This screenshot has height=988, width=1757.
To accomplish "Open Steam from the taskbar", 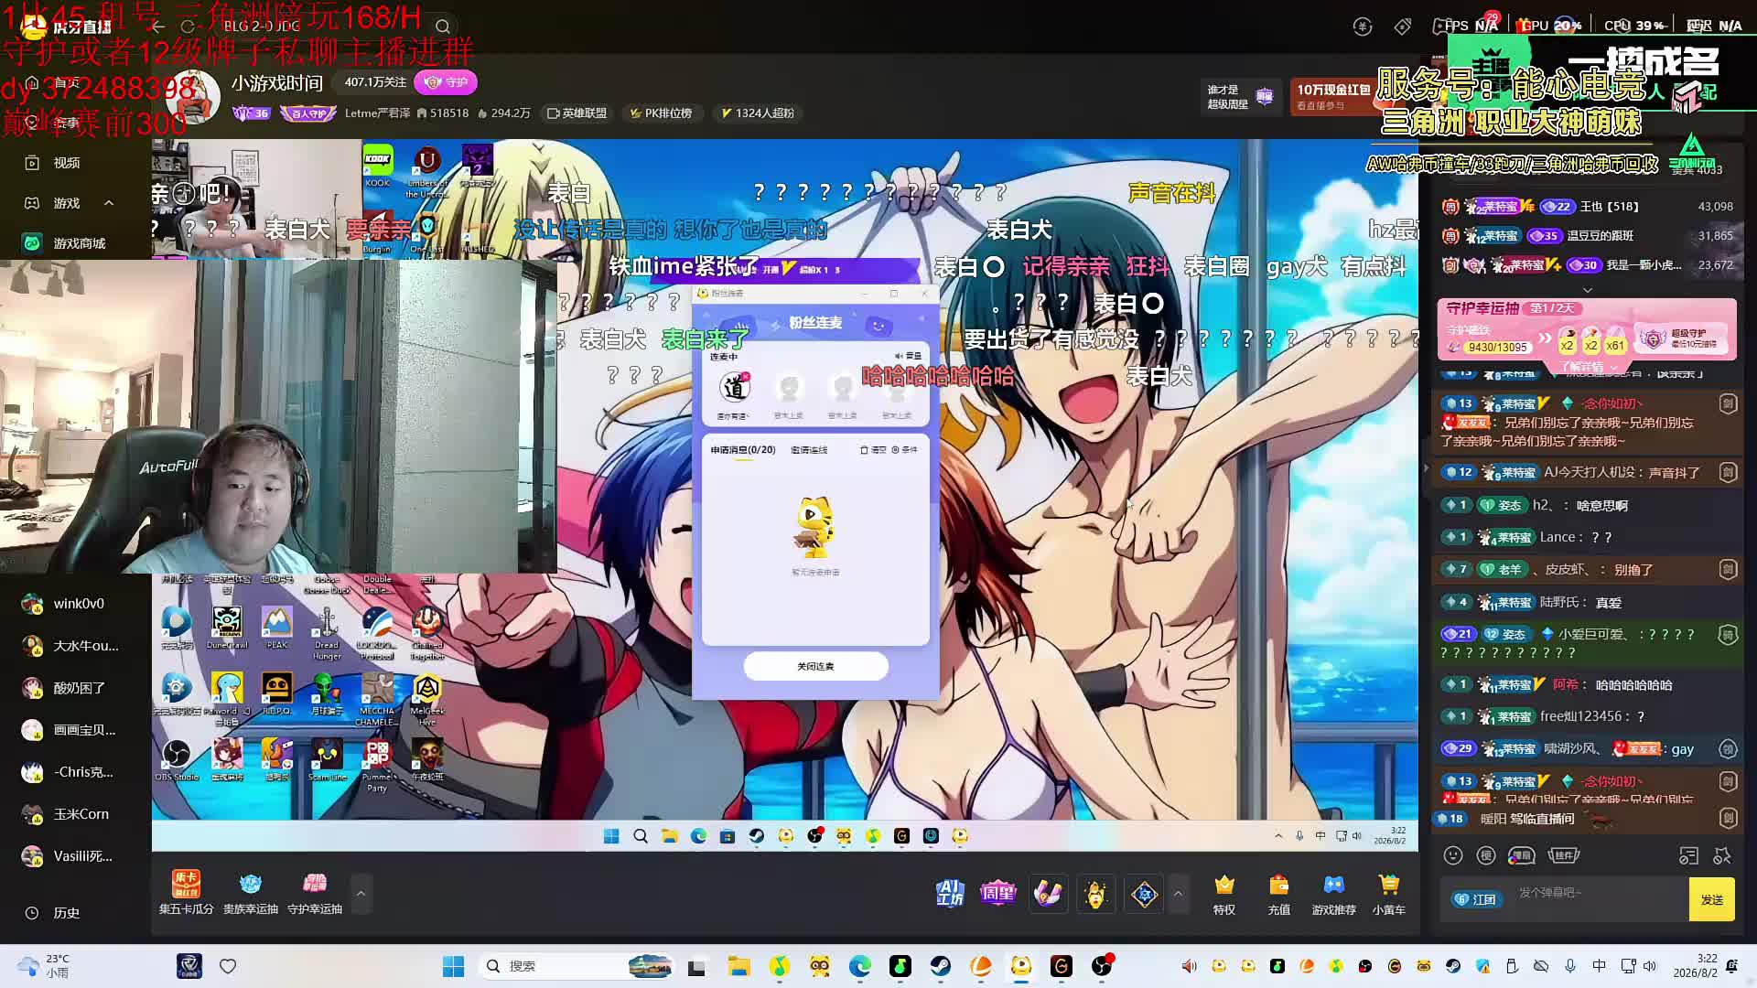I will (x=941, y=966).
